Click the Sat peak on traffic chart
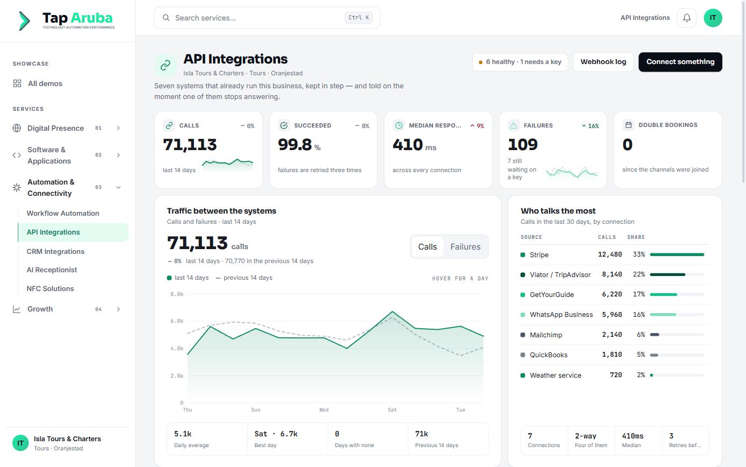746x467 pixels. tap(392, 312)
